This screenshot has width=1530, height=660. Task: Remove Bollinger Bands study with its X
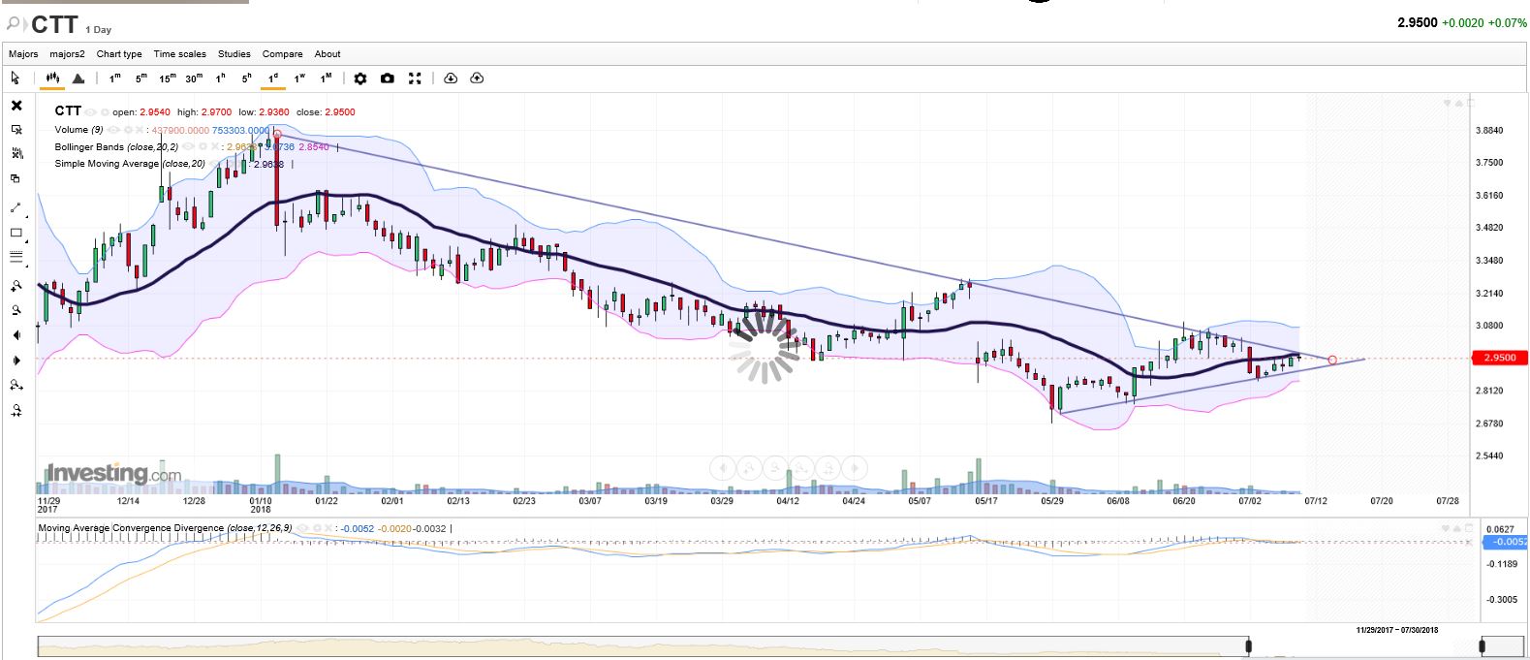point(215,146)
